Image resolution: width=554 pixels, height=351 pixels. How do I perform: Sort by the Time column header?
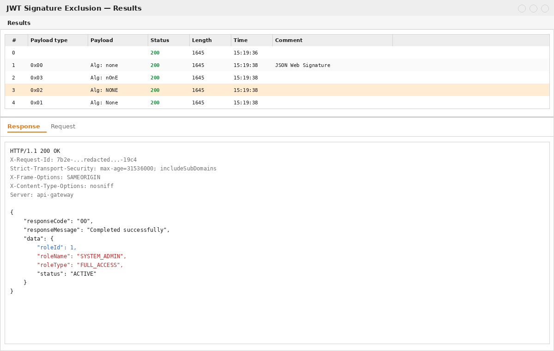252,41
